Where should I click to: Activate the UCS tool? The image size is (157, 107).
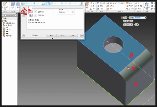click(x=93, y=9)
